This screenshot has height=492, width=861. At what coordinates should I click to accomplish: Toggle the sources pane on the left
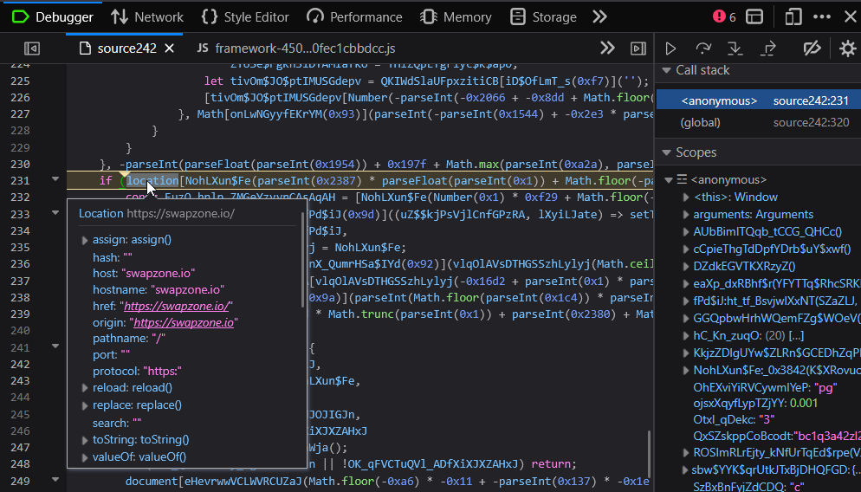(x=32, y=49)
